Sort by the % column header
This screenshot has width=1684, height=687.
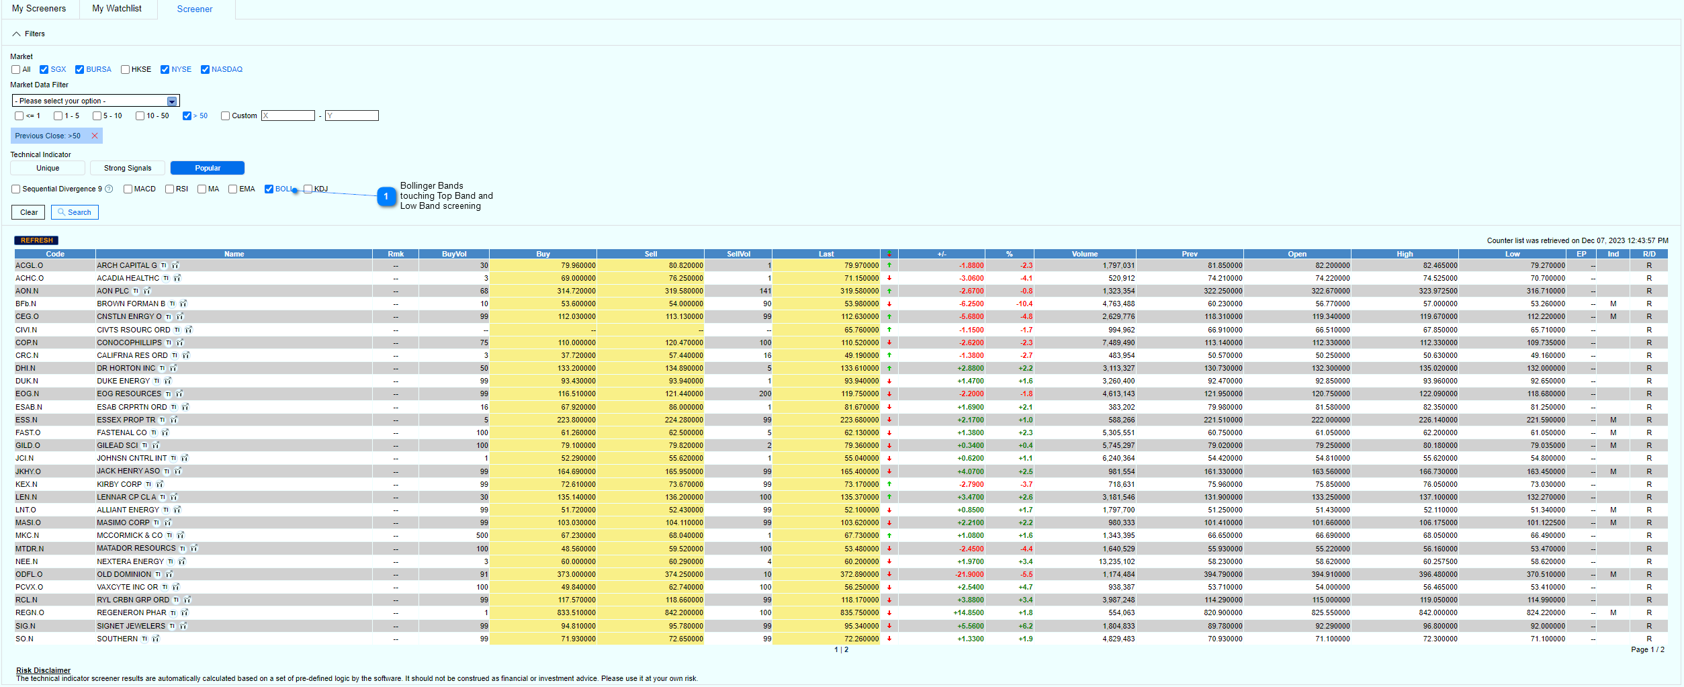pyautogui.click(x=1009, y=254)
